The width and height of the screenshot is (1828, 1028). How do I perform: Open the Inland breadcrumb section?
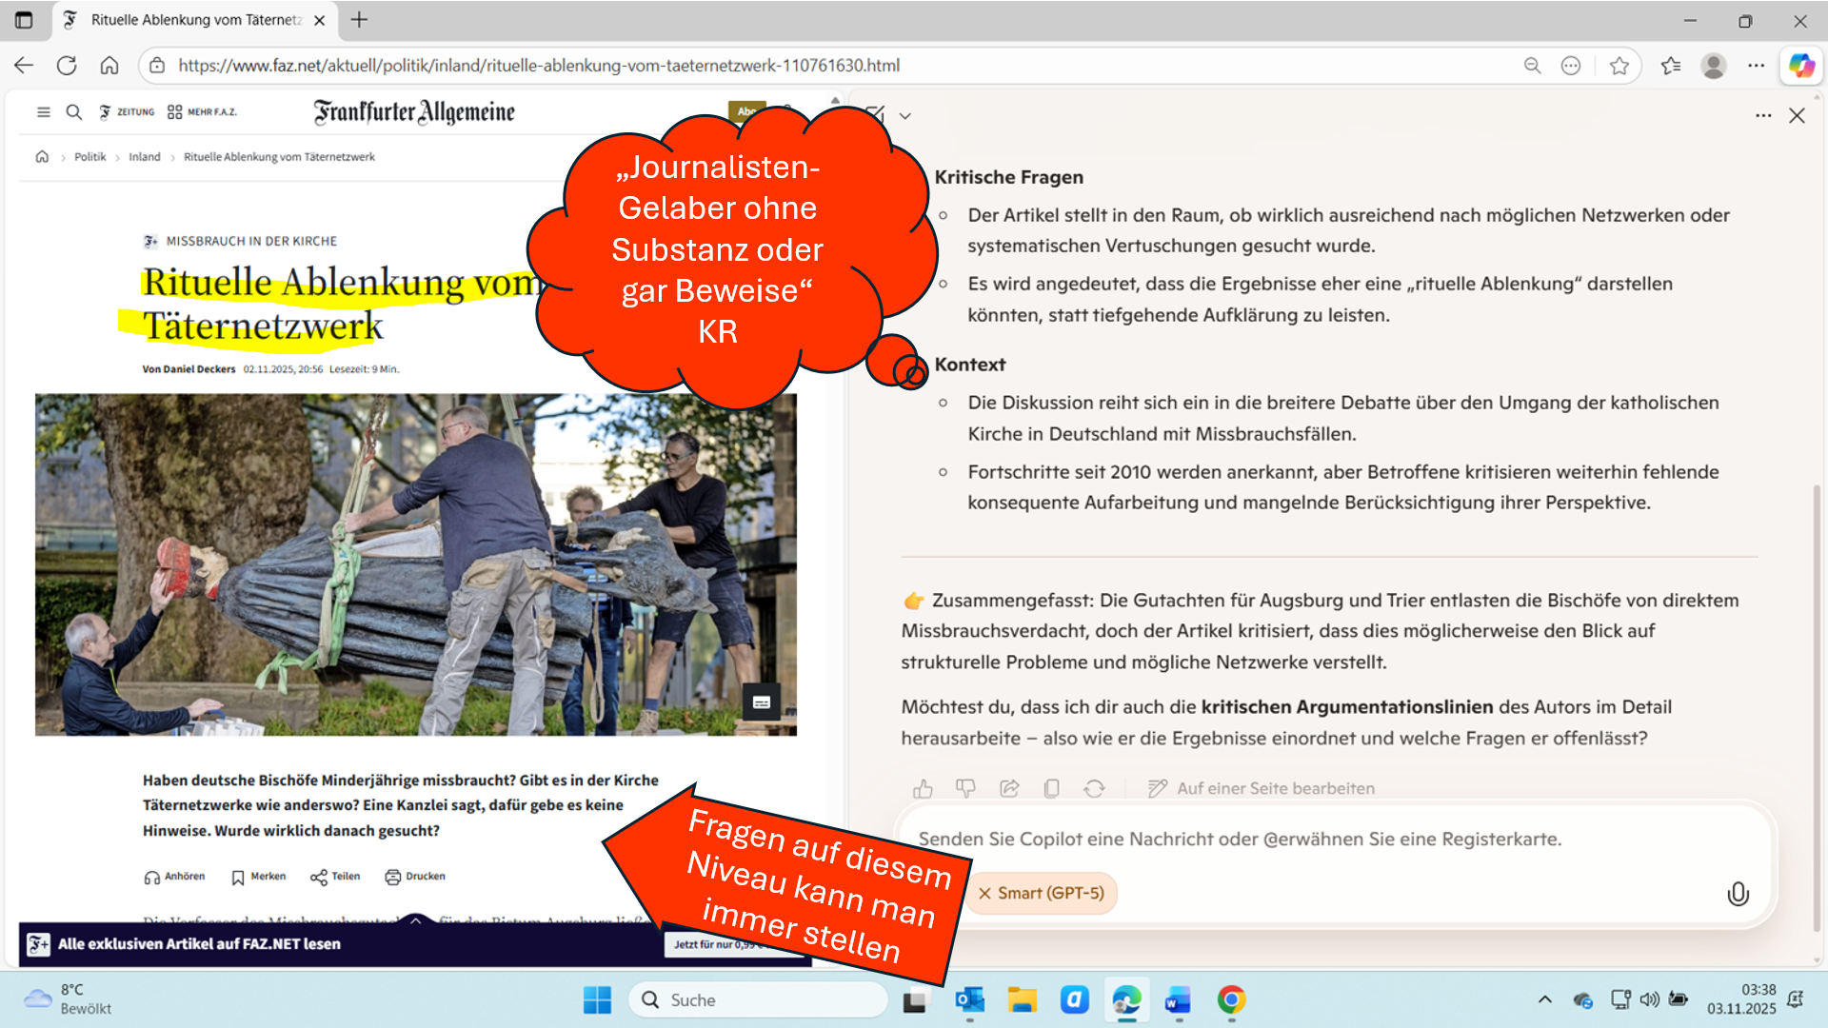pyautogui.click(x=145, y=157)
